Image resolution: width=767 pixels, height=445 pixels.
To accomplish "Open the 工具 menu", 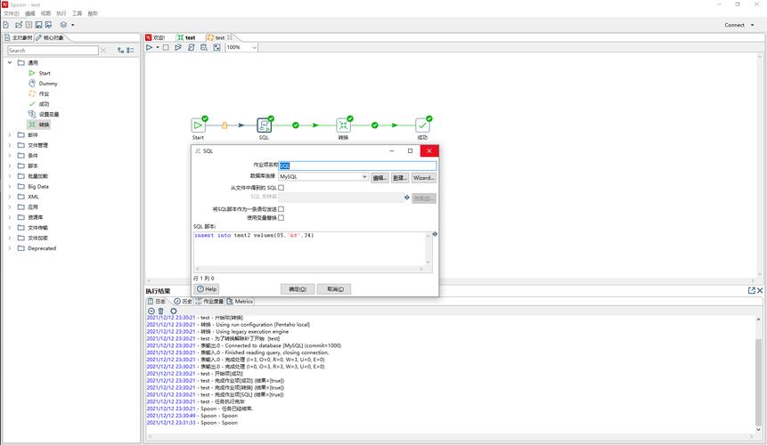I will click(78, 13).
